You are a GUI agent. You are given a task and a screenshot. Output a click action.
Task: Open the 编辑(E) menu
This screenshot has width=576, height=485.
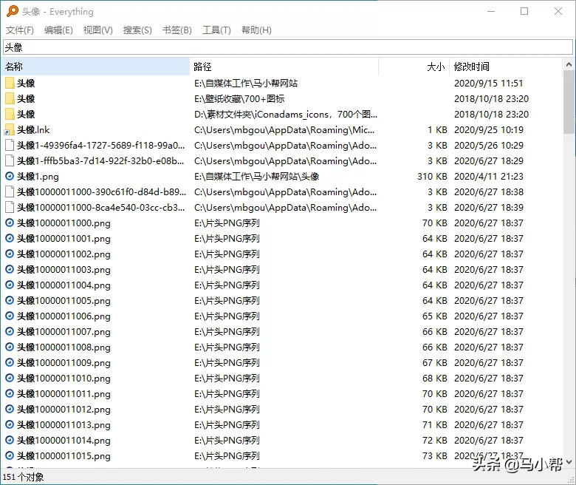tap(58, 30)
